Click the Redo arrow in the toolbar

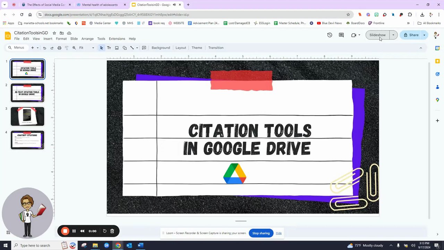tap(52, 48)
